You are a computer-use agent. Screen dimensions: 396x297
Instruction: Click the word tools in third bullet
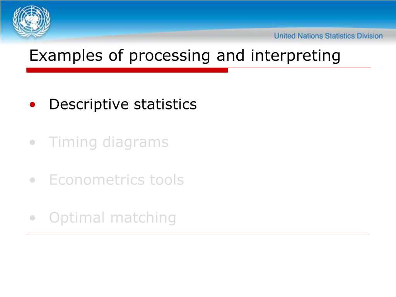[x=167, y=180]
